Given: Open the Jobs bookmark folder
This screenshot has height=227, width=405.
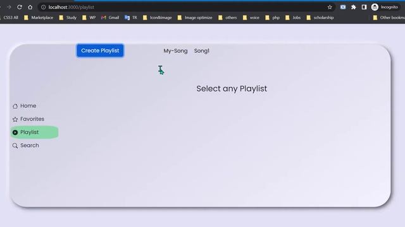Looking at the screenshot, I should pyautogui.click(x=293, y=18).
